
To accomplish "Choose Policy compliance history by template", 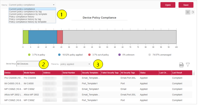I will [32, 22].
